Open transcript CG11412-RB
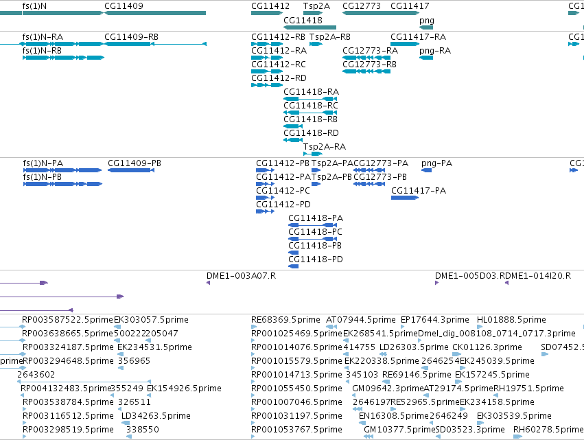Screen dimensions: 584x440 pos(278,37)
